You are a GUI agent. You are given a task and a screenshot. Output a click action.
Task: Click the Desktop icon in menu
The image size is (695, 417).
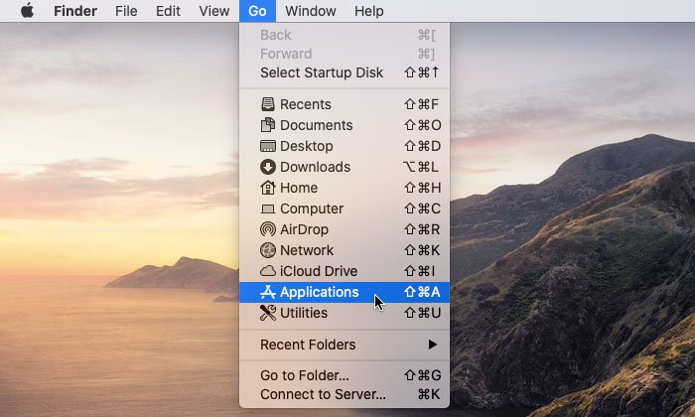pyautogui.click(x=268, y=146)
